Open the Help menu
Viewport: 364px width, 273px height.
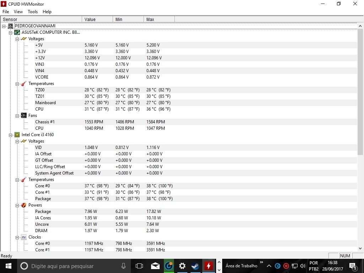[x=47, y=12]
